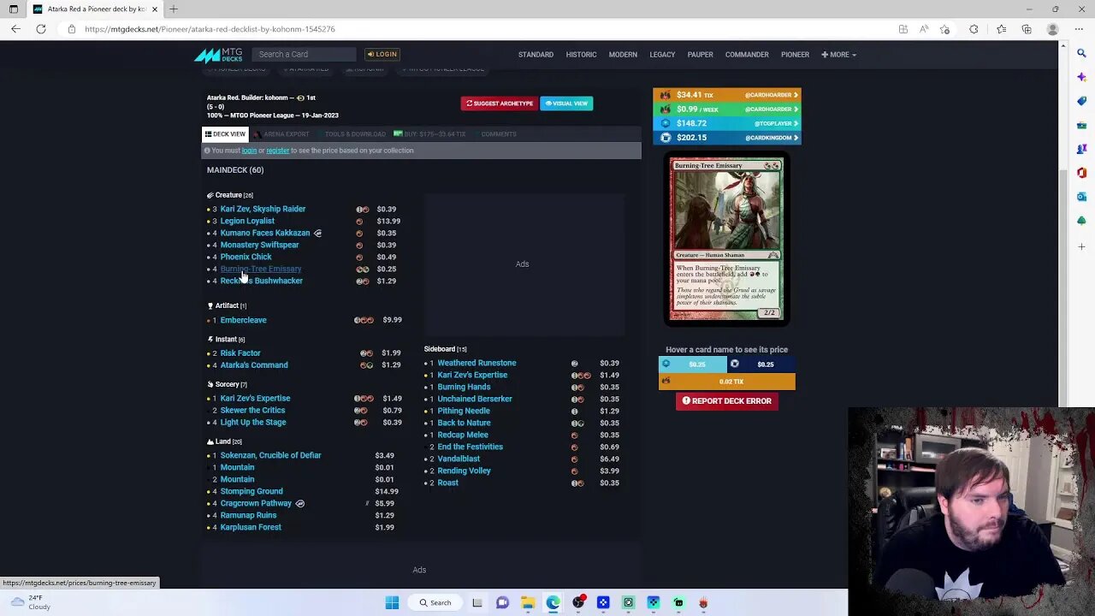Open the tab actions menu icon
The width and height of the screenshot is (1095, 616).
(13, 9)
